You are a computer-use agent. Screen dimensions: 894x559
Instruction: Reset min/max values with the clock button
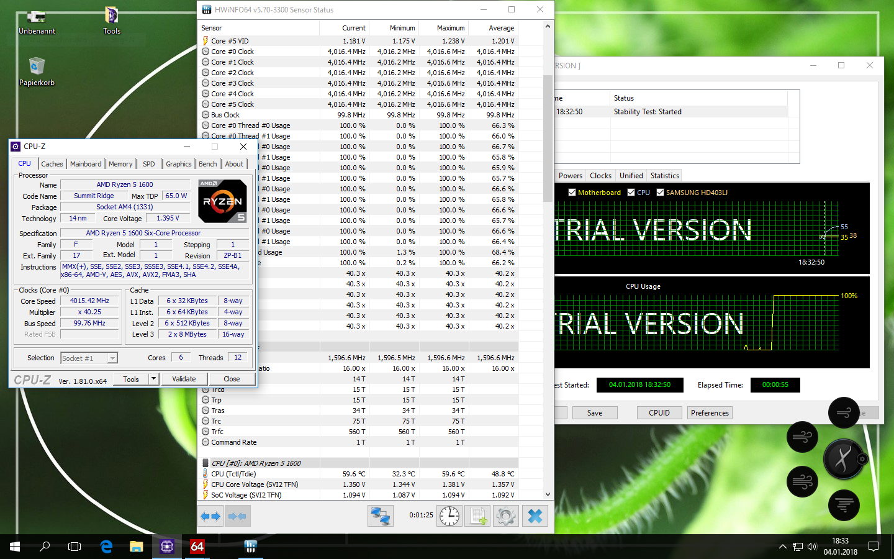point(449,516)
